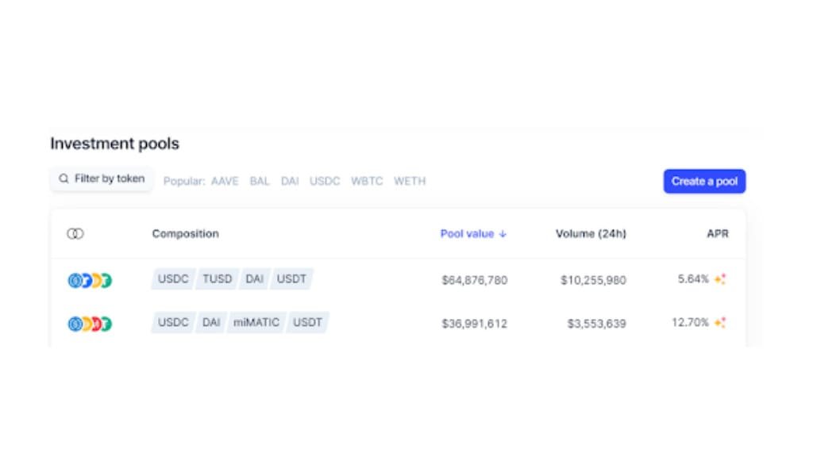Click the magnifier icon in the token filter
Viewport: 813px width, 476px height.
[64, 179]
